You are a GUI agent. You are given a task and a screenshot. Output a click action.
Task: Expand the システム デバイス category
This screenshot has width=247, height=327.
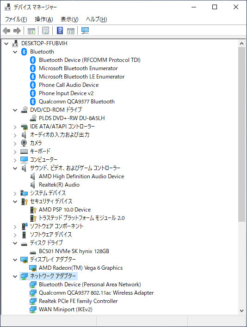(15, 194)
